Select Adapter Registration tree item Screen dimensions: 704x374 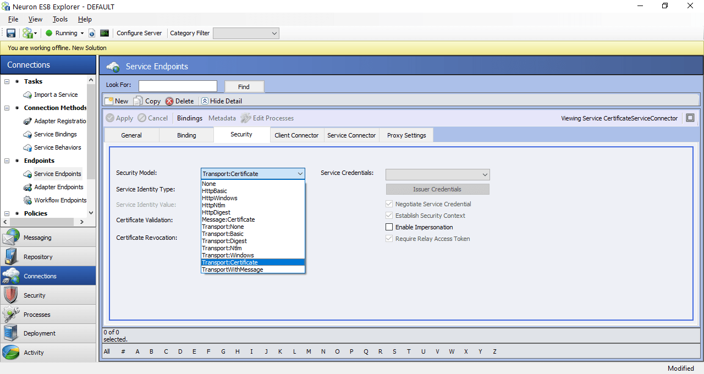pos(60,121)
